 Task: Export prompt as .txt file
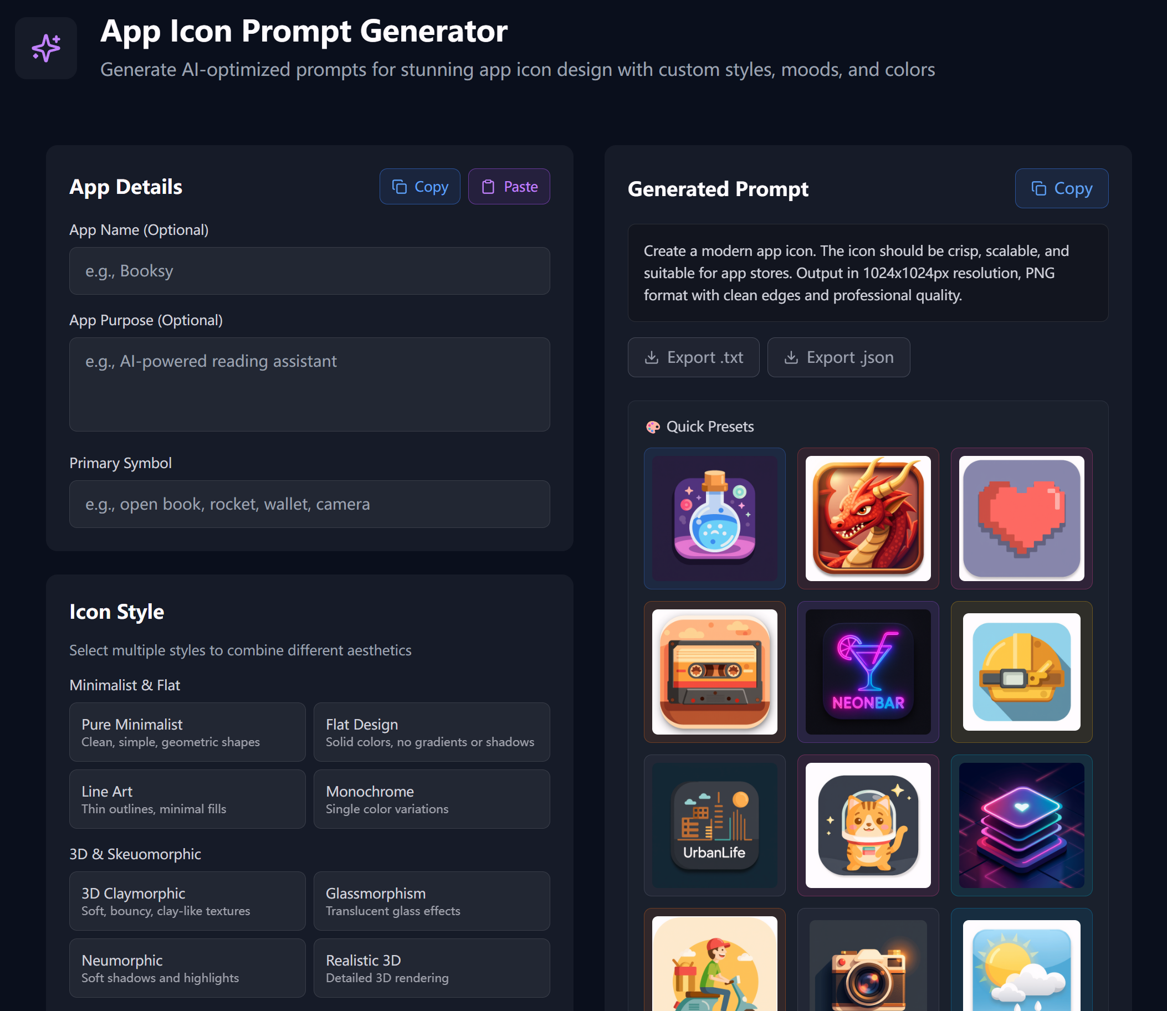[x=694, y=358]
